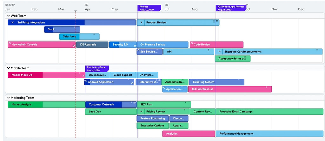Click the grip handle on Customer Outreach bar
The width and height of the screenshot is (325, 141).
[131, 102]
